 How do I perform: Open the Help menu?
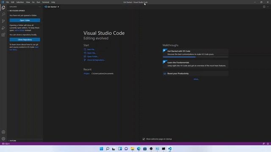(53, 2)
